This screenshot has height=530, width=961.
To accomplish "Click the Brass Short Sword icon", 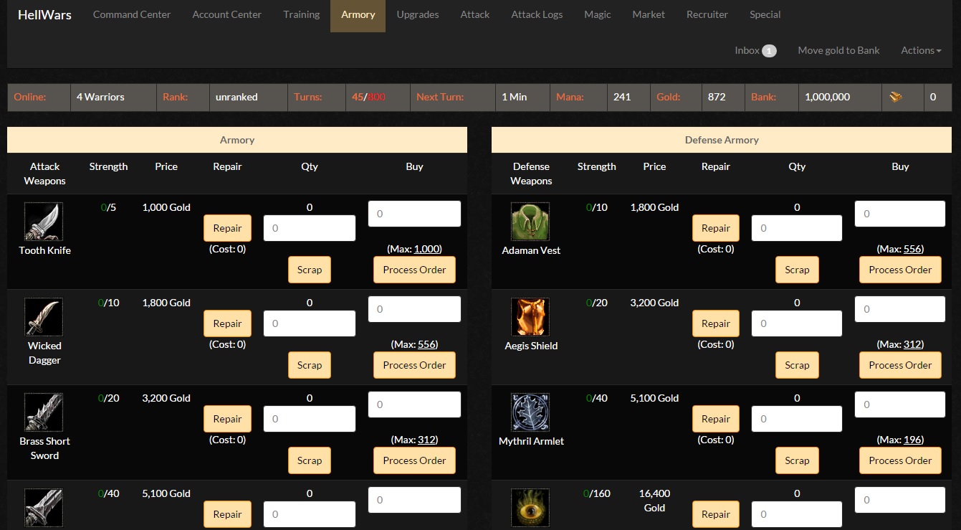I will coord(44,412).
